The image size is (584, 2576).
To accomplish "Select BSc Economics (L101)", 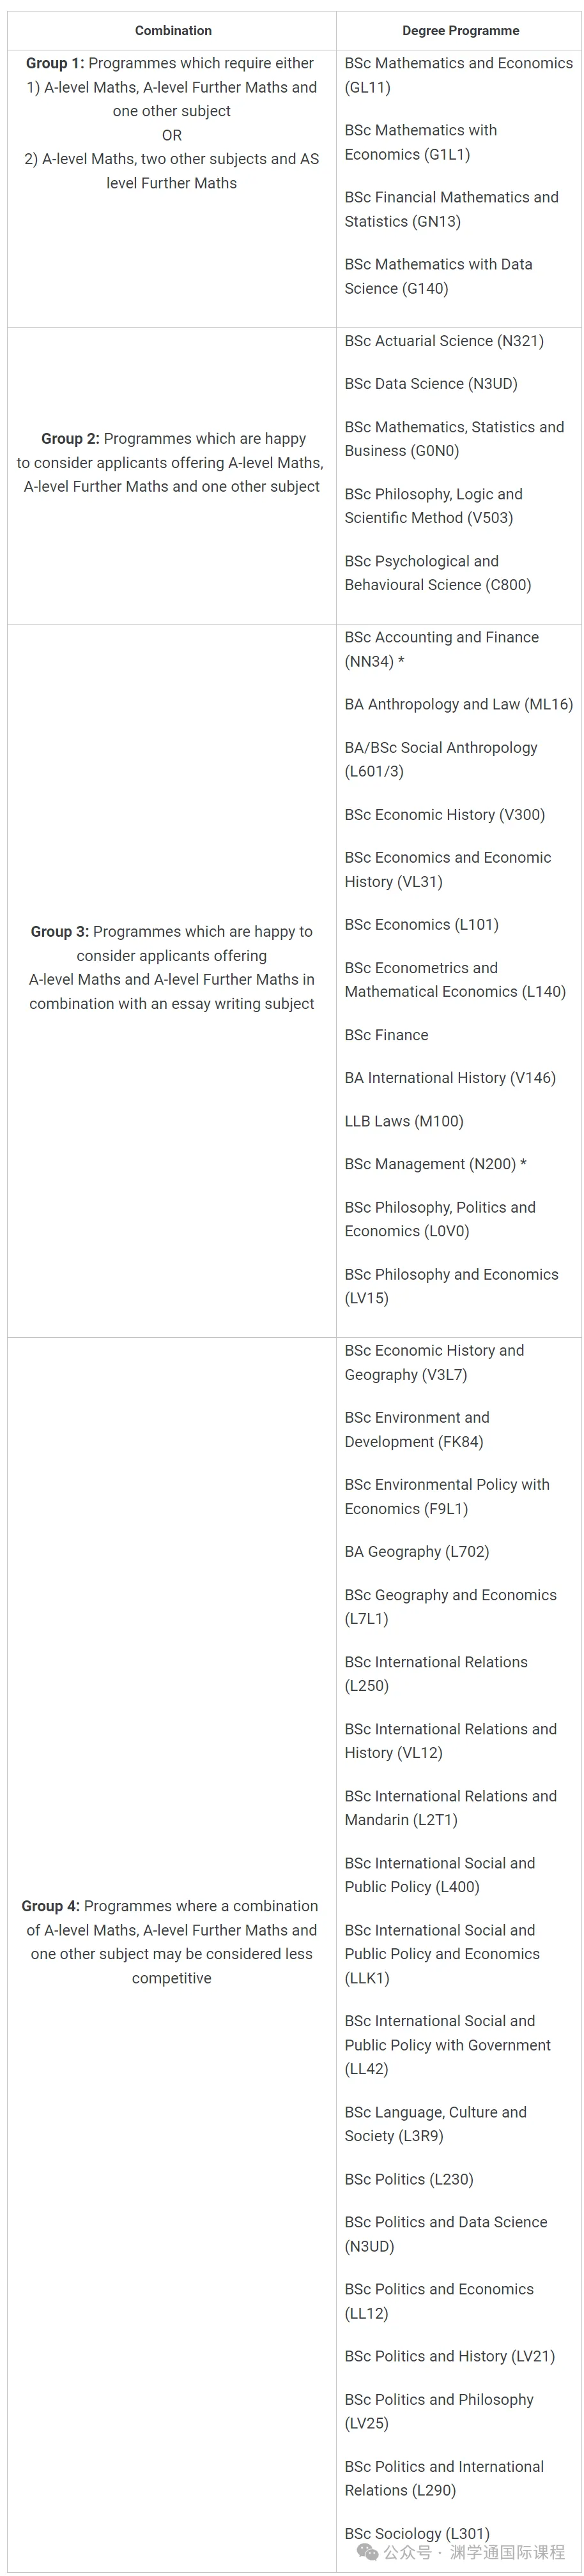I will (x=422, y=925).
